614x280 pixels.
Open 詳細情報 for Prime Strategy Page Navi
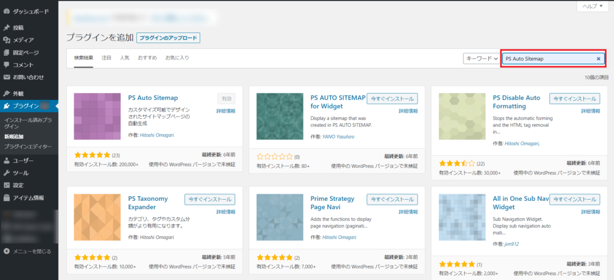[x=408, y=211]
